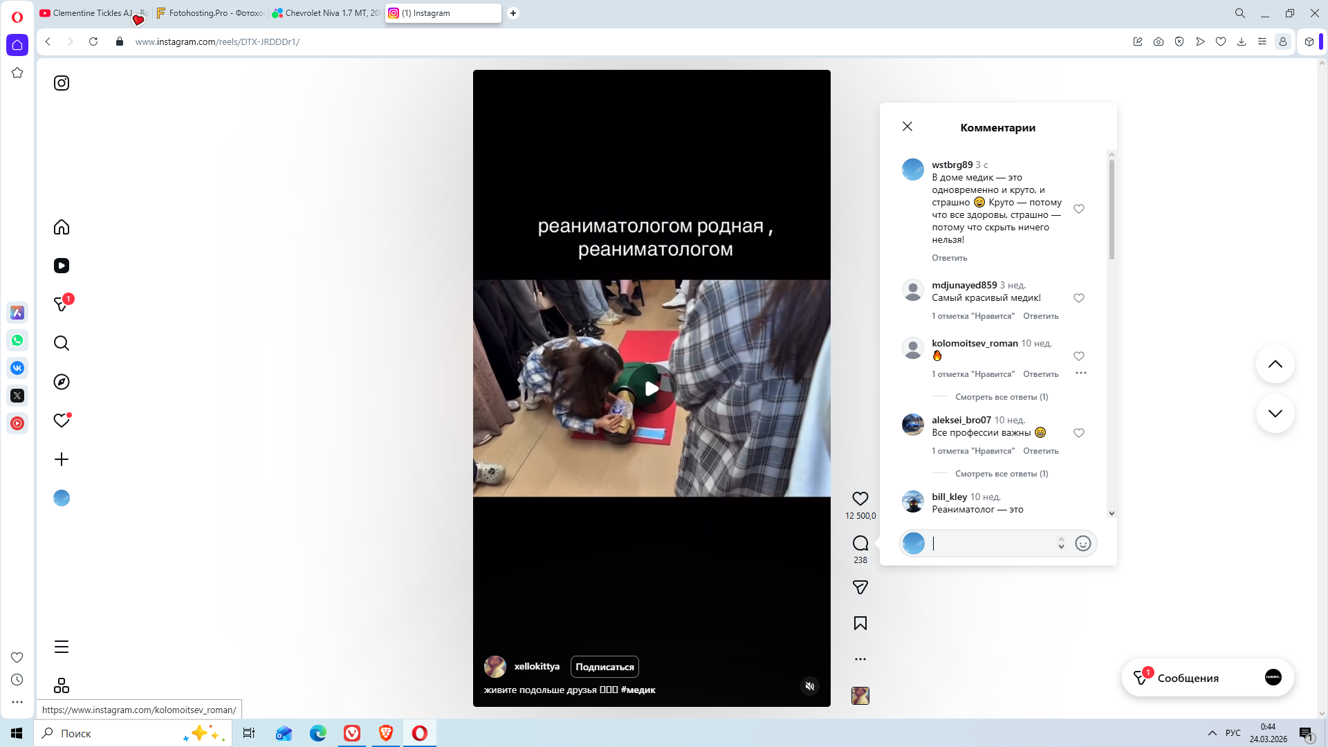Save reel with bookmark icon
The height and width of the screenshot is (747, 1328).
[860, 623]
